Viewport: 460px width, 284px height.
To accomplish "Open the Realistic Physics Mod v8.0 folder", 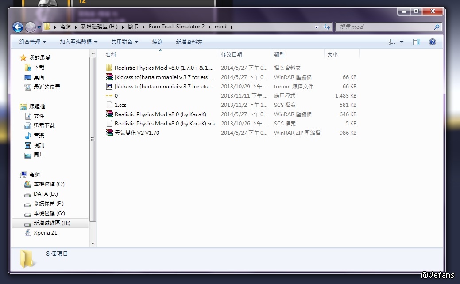I will point(163,68).
